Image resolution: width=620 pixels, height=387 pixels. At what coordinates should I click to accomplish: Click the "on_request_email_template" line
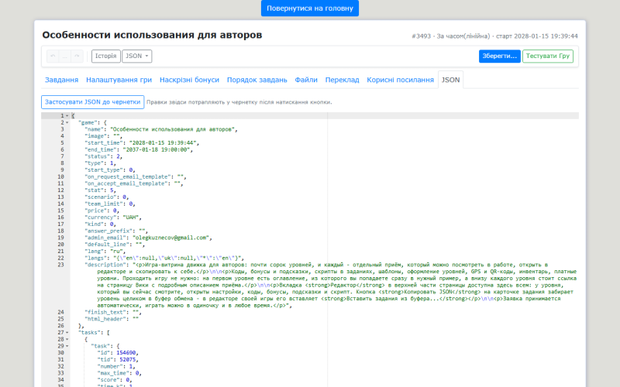135,177
